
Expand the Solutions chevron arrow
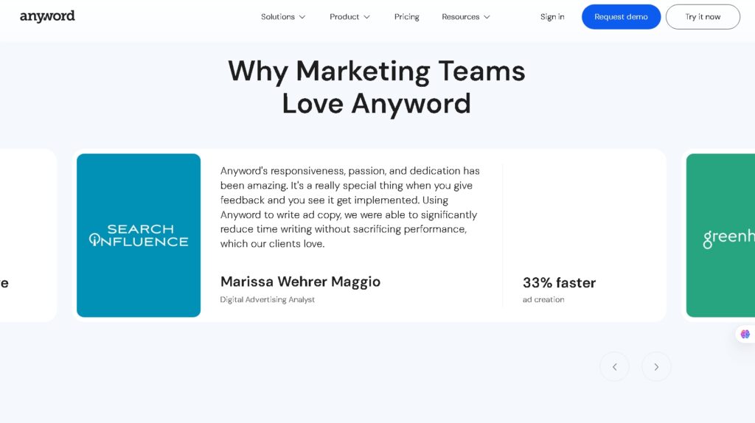point(302,17)
